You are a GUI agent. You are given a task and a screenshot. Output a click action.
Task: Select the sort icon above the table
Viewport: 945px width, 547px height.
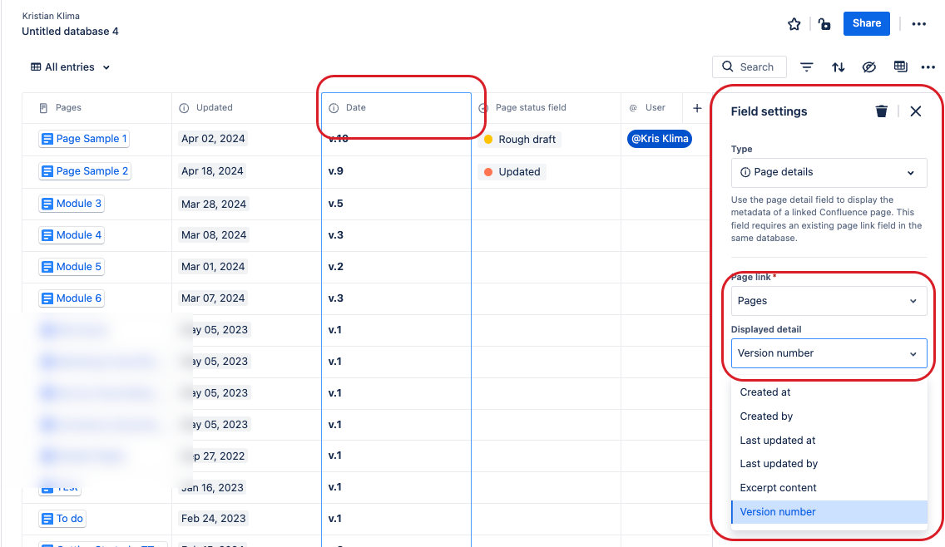click(838, 67)
